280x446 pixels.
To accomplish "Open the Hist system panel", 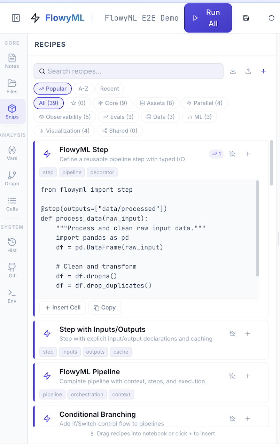I will coord(12,245).
